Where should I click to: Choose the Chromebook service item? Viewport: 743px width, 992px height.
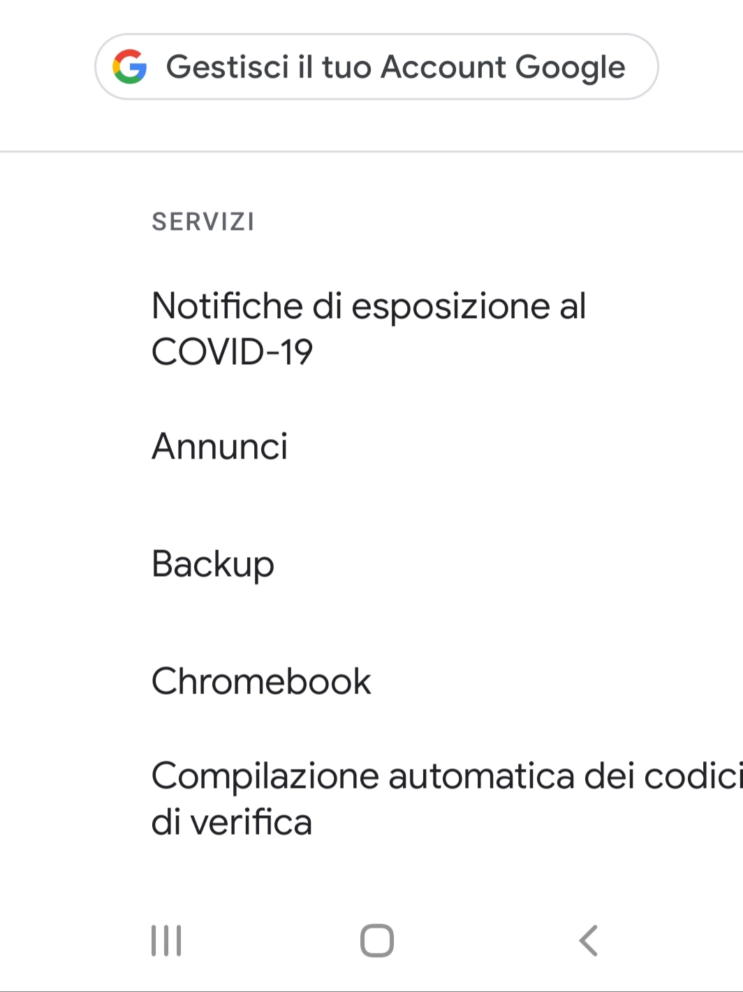click(261, 681)
